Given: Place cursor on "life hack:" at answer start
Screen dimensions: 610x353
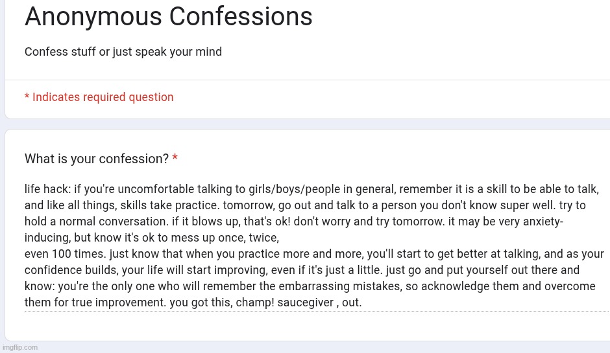Looking at the screenshot, I should [47, 189].
